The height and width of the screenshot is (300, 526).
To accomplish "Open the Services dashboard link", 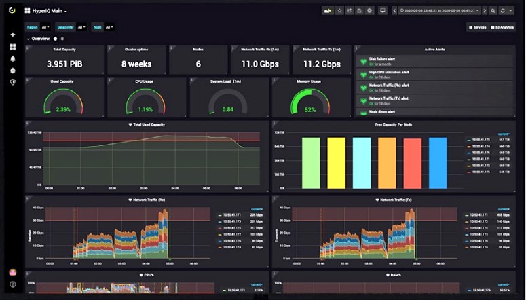I will 478,27.
